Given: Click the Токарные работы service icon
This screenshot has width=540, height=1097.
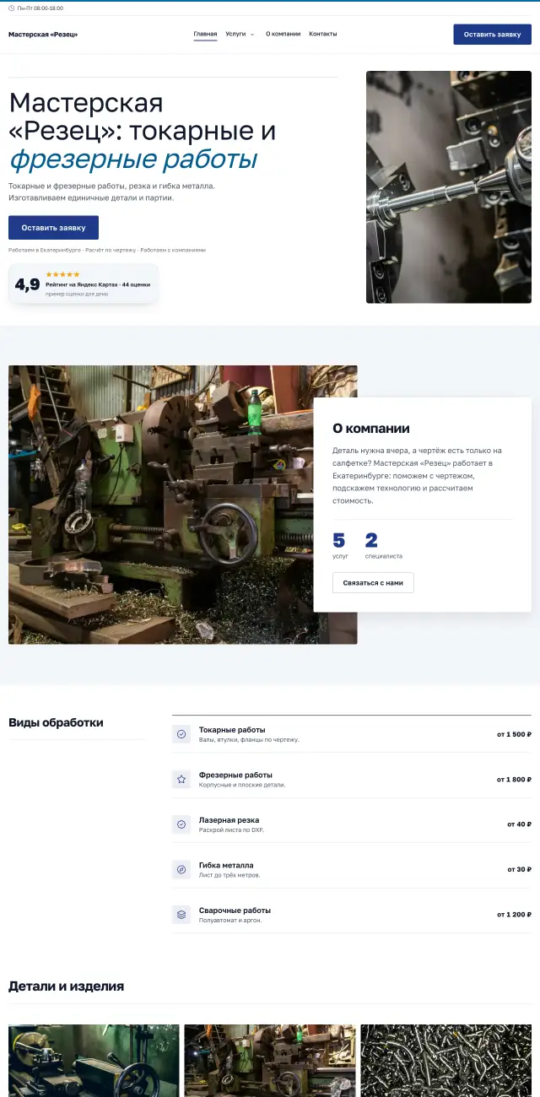Looking at the screenshot, I should tap(181, 734).
